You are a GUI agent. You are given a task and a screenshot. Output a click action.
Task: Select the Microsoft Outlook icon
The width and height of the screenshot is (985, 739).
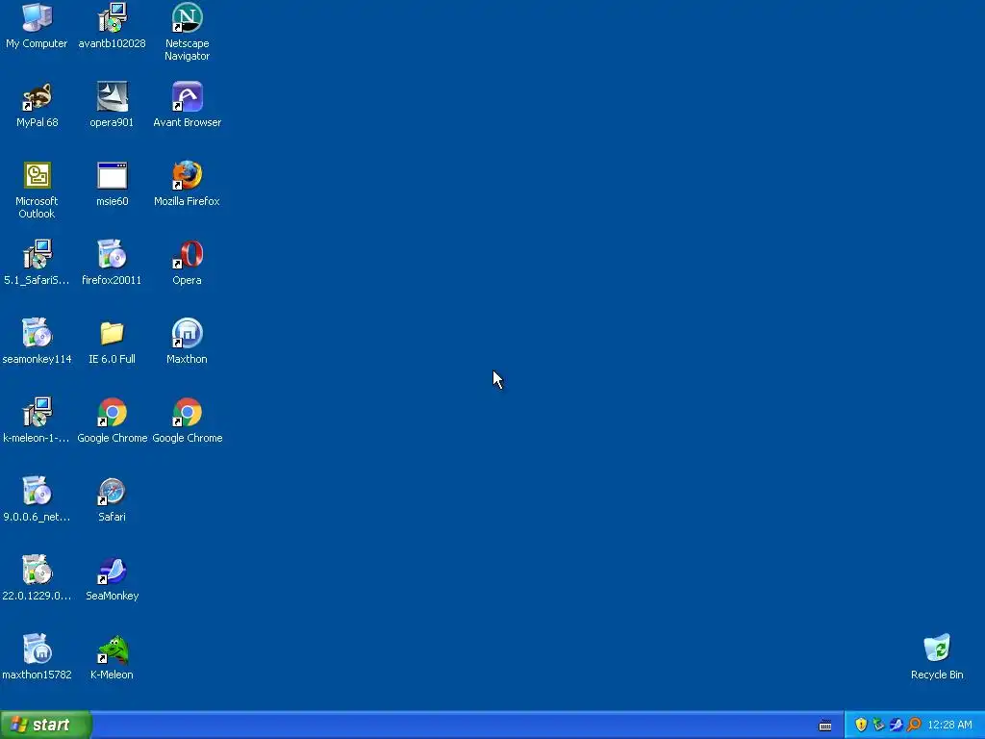pyautogui.click(x=37, y=175)
